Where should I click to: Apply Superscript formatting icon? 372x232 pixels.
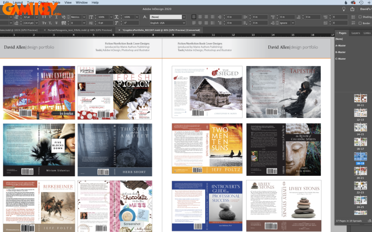click(x=50, y=17)
